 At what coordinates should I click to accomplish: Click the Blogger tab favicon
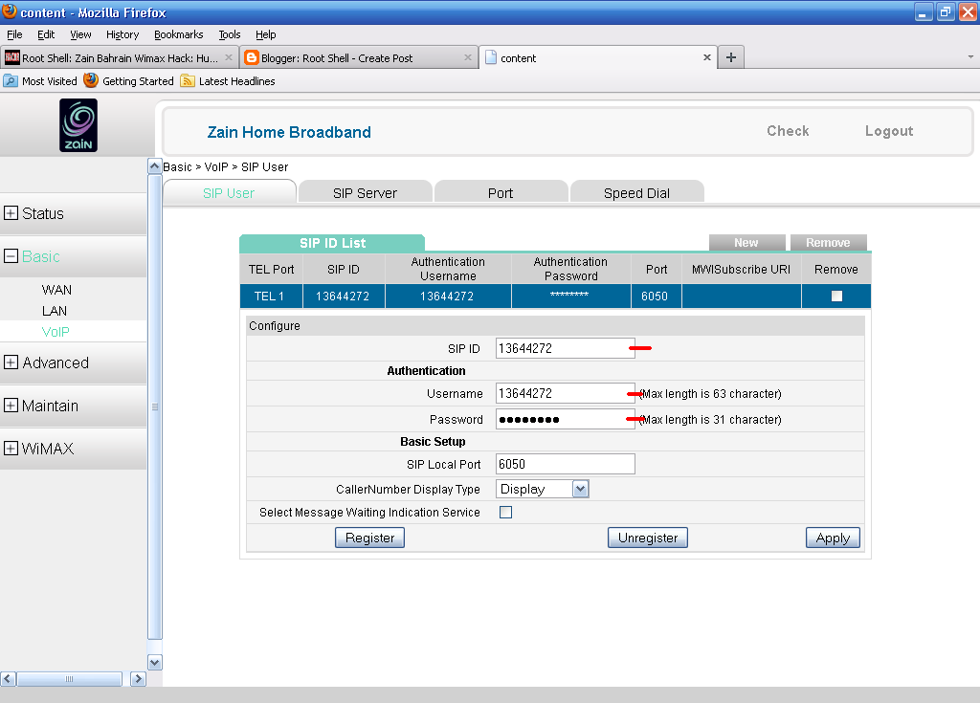coord(252,58)
